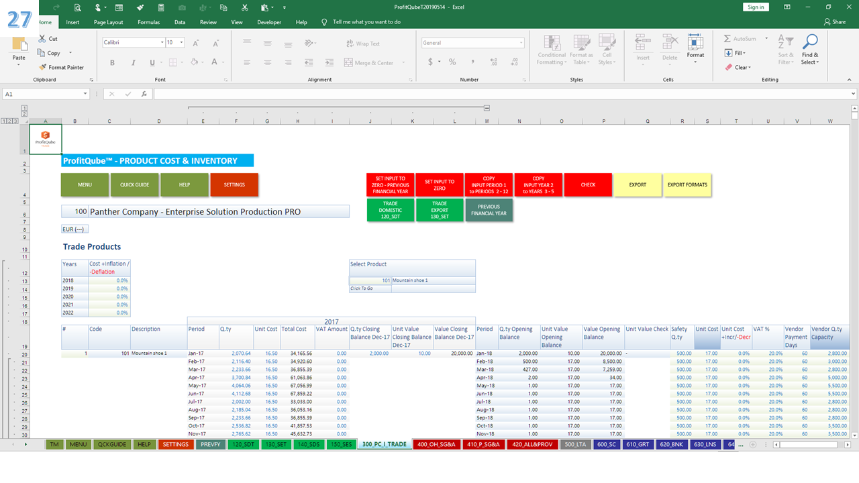Open the Clear eraser menu

pos(738,67)
